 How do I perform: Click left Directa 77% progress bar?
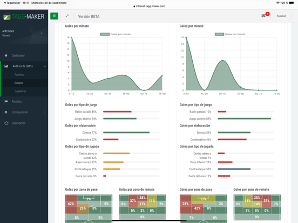click(x=126, y=133)
